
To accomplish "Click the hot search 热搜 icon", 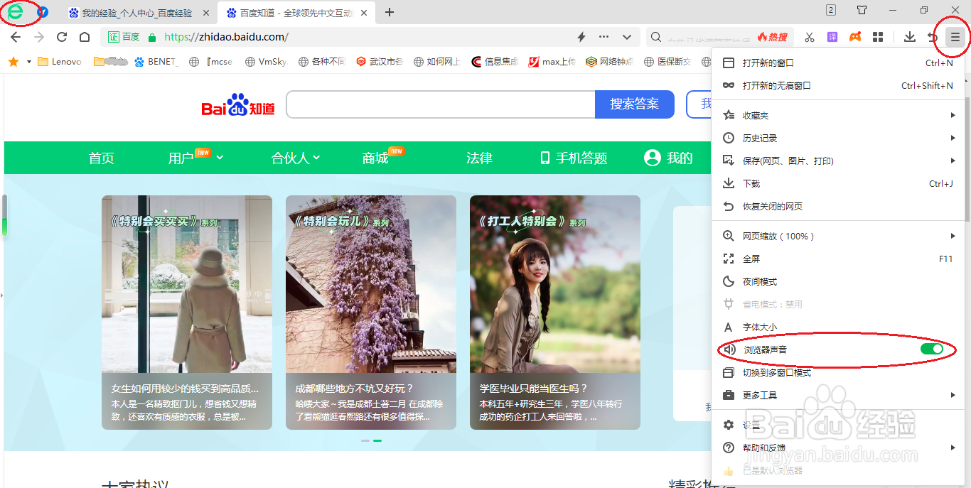I will pyautogui.click(x=772, y=37).
